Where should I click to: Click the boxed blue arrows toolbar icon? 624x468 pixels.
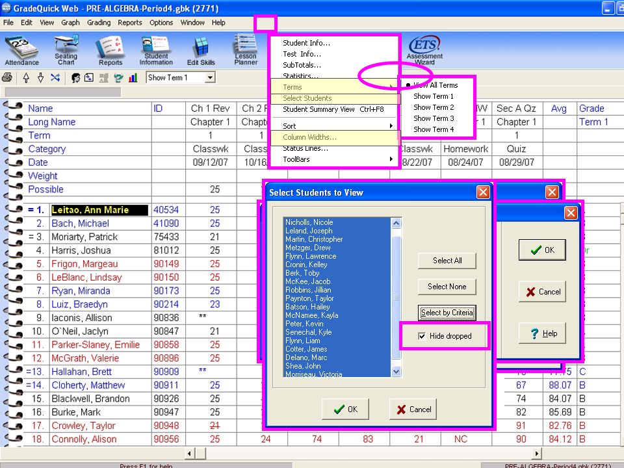(x=89, y=77)
